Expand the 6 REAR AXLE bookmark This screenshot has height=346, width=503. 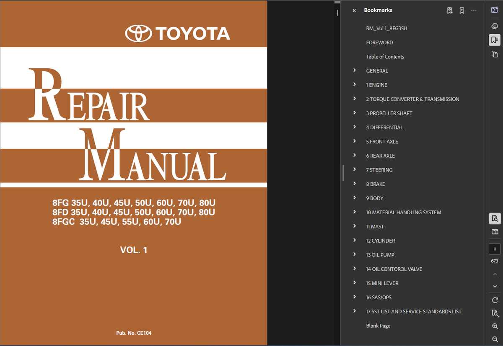[x=355, y=155]
